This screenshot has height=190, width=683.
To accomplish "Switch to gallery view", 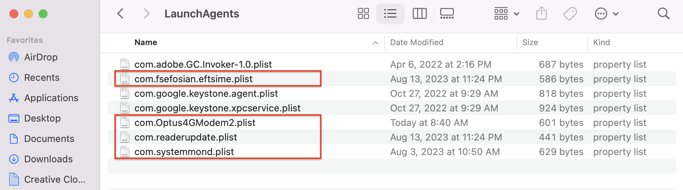I will tap(447, 14).
